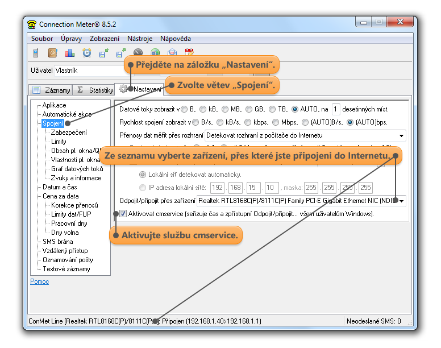The height and width of the screenshot is (348, 441).
Task: Click the save-import icon with inward green arrow
Action: [104, 53]
